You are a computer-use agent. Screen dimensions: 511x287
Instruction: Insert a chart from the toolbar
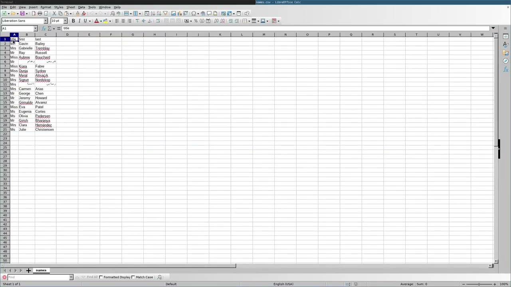(x=179, y=13)
